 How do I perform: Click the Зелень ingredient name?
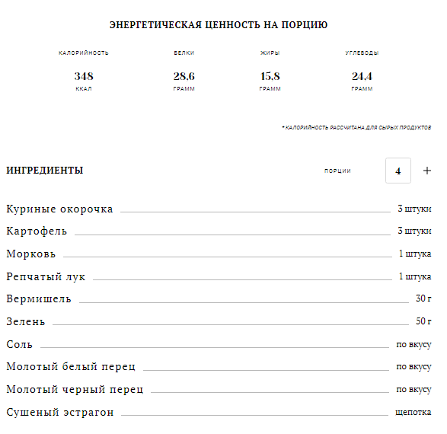click(26, 321)
